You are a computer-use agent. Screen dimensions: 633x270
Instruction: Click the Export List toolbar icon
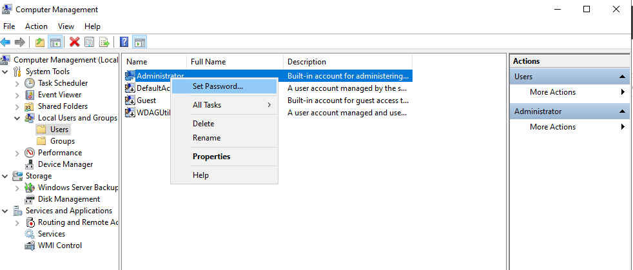click(104, 42)
